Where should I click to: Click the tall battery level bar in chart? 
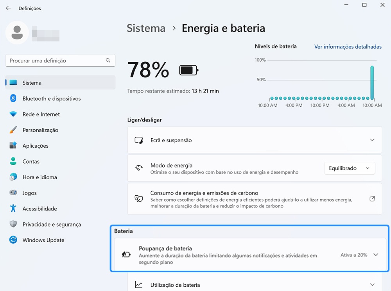(x=372, y=83)
